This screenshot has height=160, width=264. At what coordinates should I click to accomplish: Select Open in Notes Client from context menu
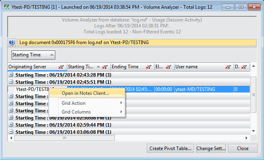[x=85, y=93]
